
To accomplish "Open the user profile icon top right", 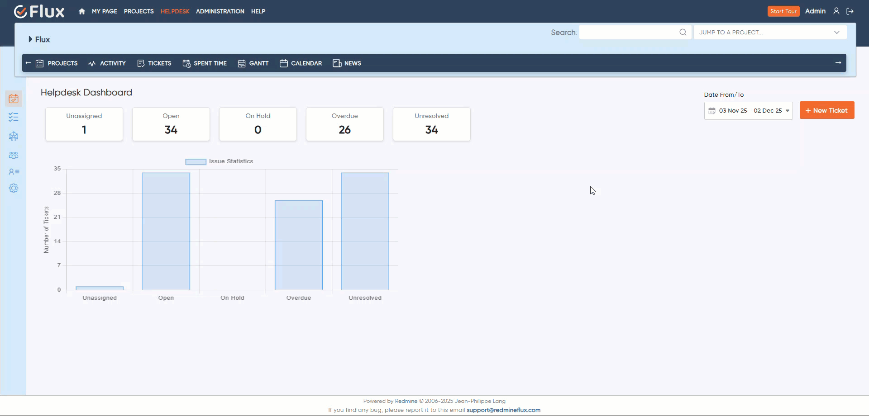I will (x=836, y=11).
